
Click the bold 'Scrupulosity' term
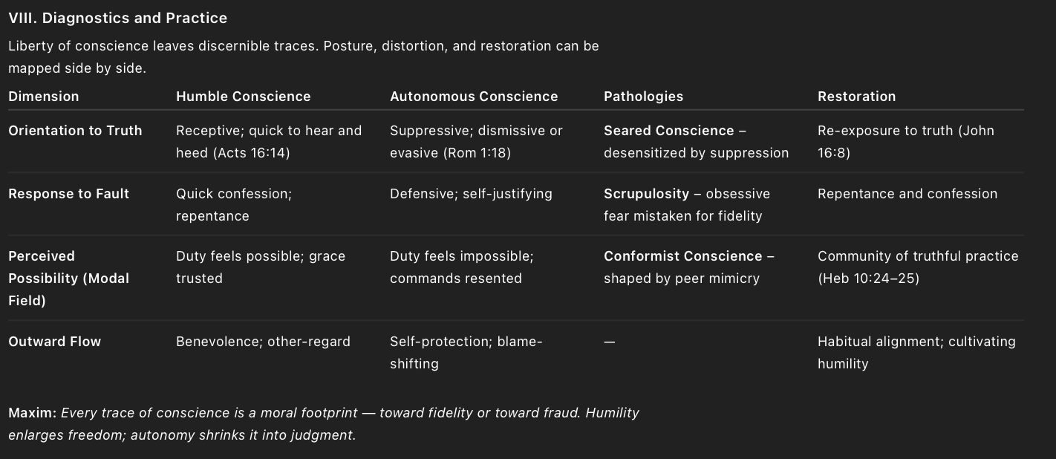(x=646, y=194)
